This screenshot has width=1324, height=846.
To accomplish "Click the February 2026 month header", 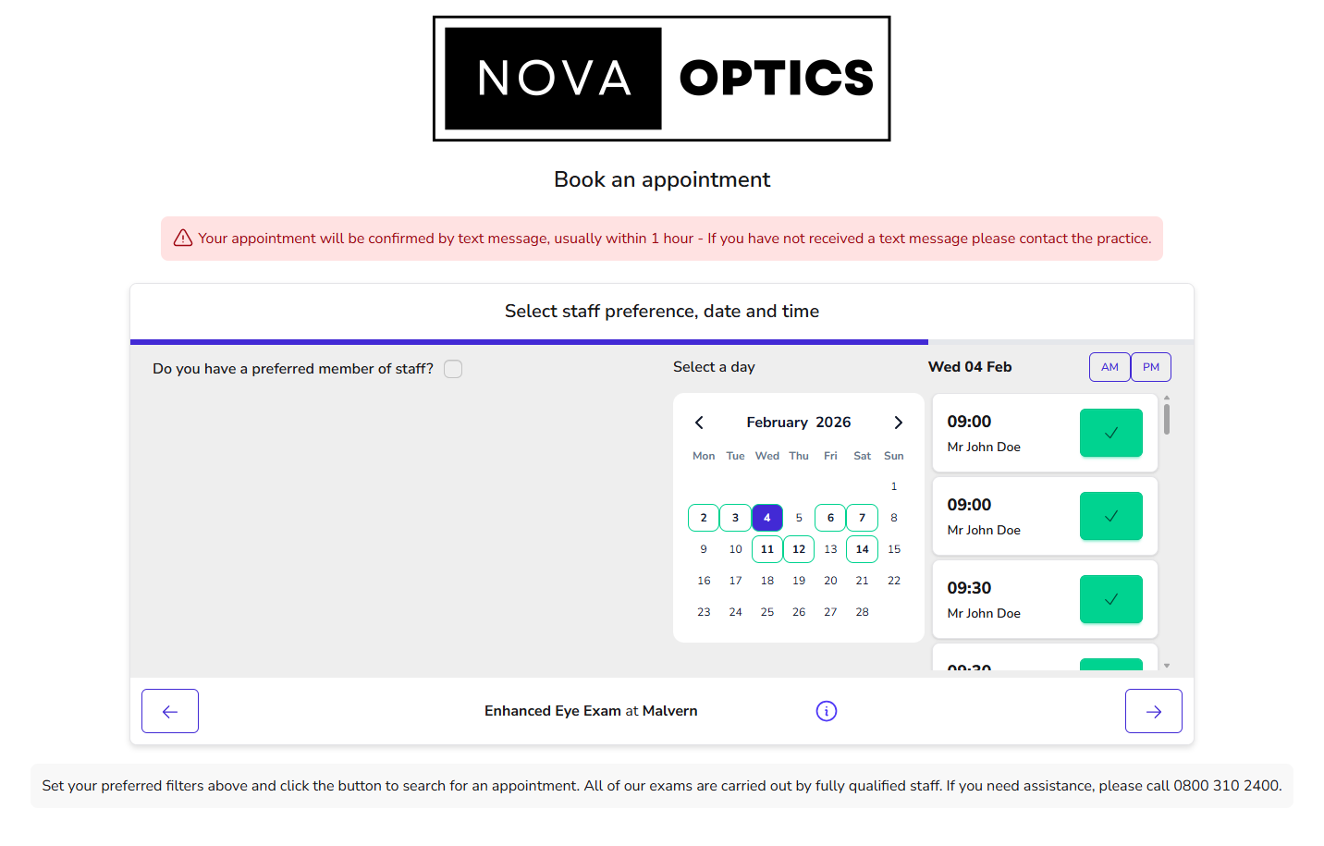I will click(799, 423).
